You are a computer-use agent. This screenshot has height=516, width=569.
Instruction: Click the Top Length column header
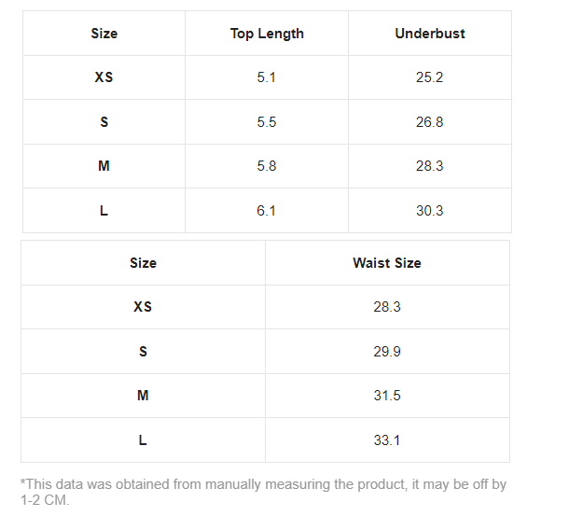tap(267, 34)
